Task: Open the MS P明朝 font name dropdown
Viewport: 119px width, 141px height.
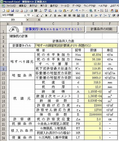Action: coord(25,15)
